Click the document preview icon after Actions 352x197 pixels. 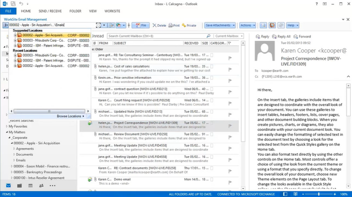263,25
